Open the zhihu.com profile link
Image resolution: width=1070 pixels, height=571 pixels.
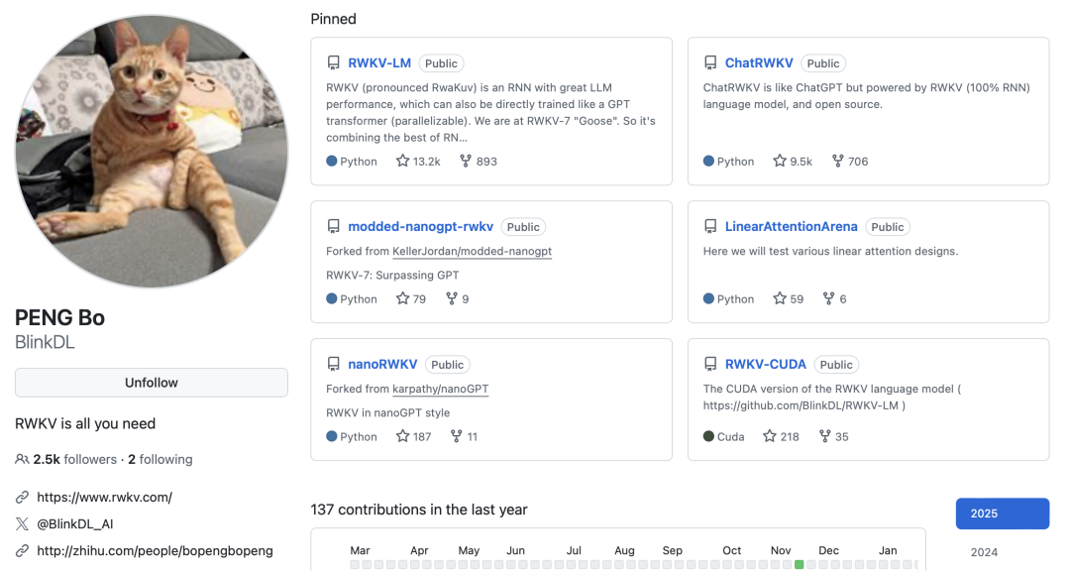coord(155,550)
